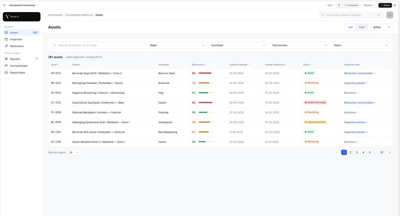400x216 pixels.
Task: Click Inspectie plannen for BM-1842
Action: pyautogui.click(x=355, y=83)
